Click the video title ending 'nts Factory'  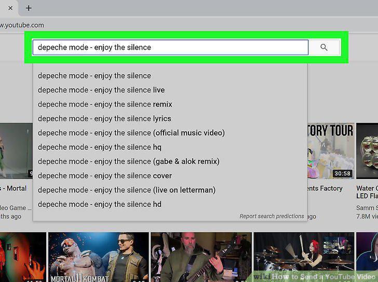point(325,188)
